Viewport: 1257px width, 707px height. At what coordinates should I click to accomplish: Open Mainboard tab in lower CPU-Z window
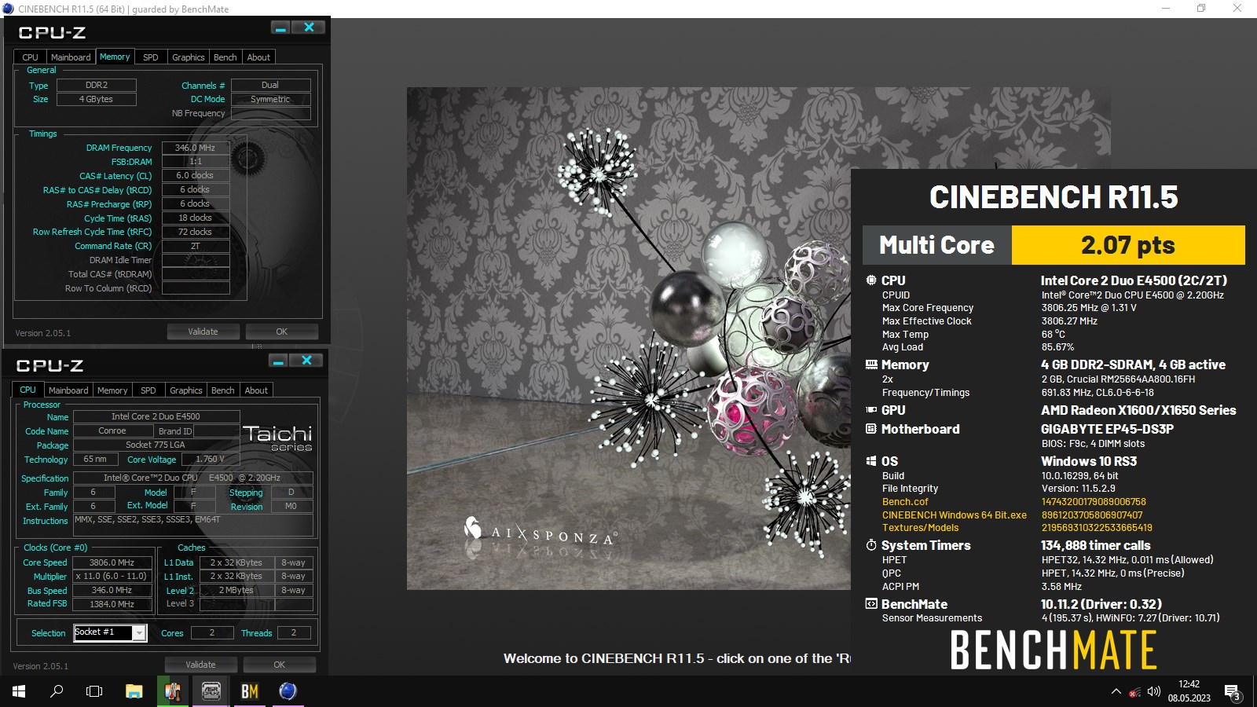click(68, 390)
